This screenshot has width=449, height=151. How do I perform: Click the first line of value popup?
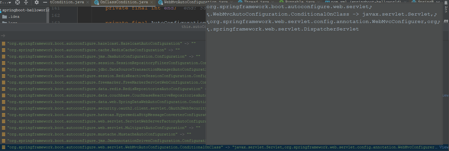pyautogui.click(x=289, y=7)
